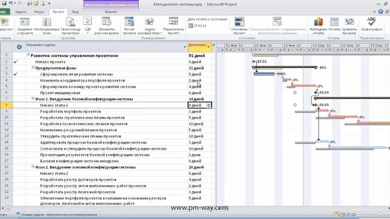Click the Redo arrow icon
This screenshot has width=390, height=219.
pos(20,3)
